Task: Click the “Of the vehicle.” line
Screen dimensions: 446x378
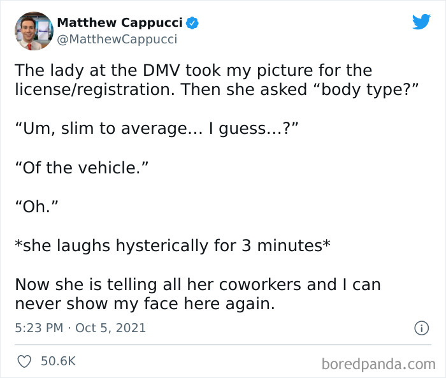Action: coord(82,168)
